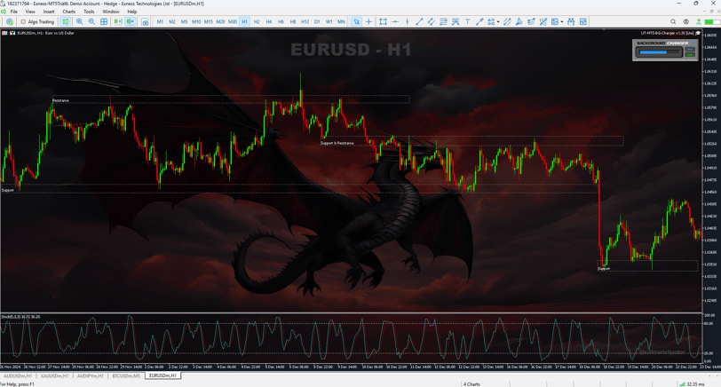Image resolution: width=721 pixels, height=387 pixels.
Task: Select the horizontal line tool
Action: (395, 21)
